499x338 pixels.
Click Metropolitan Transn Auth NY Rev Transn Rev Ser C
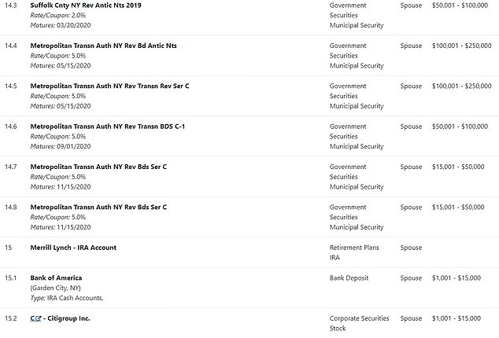click(x=109, y=86)
